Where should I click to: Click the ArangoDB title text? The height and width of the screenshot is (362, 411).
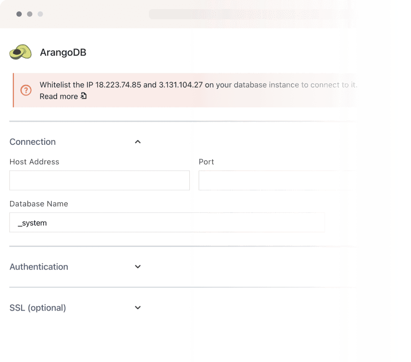pyautogui.click(x=63, y=52)
